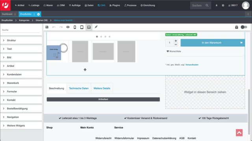Image resolution: width=252 pixels, height=141 pixels.
Task: Expand the Navigation widget group
Action: click(x=21, y=117)
